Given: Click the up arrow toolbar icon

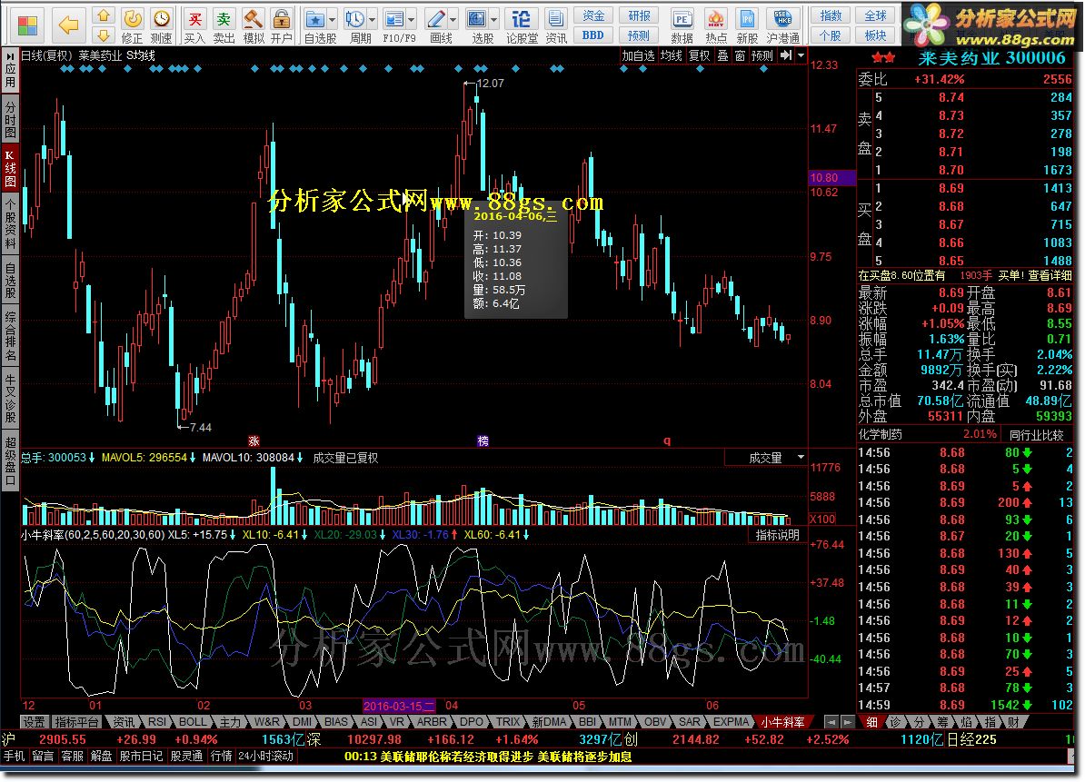Looking at the screenshot, I should pos(103,16).
